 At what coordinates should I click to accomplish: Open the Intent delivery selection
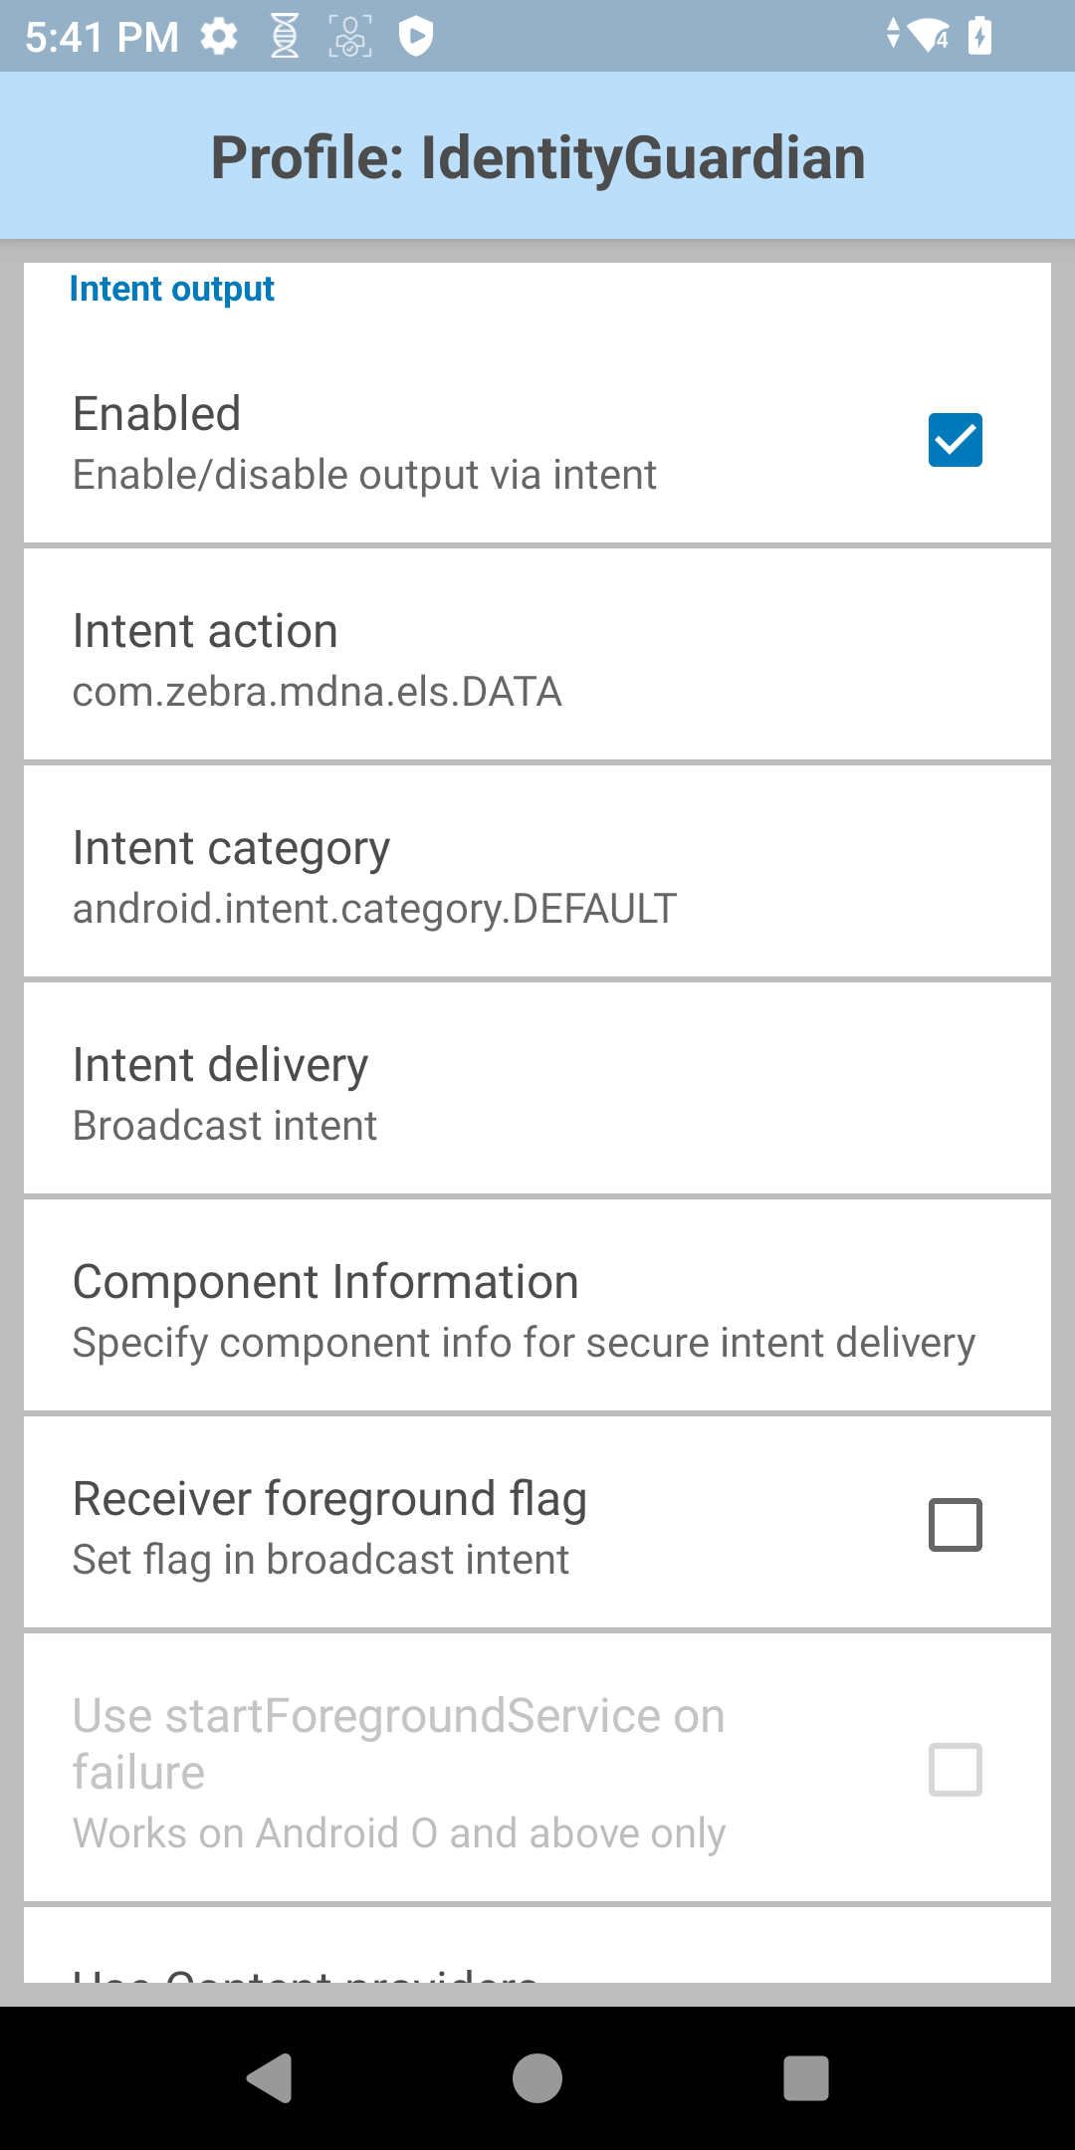(537, 1093)
